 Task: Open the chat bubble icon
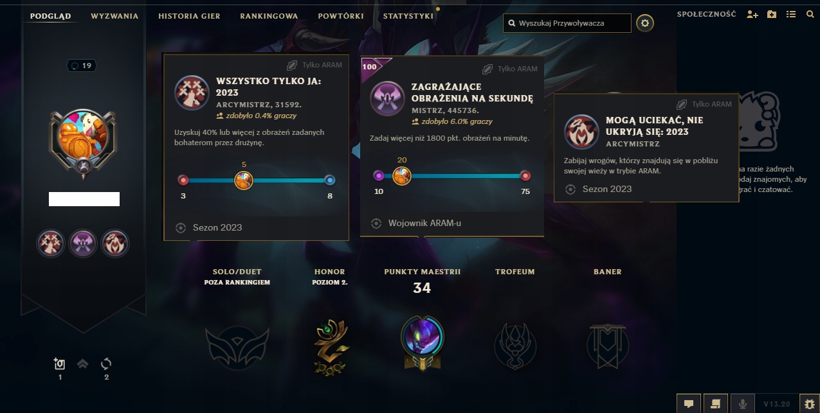pos(688,403)
